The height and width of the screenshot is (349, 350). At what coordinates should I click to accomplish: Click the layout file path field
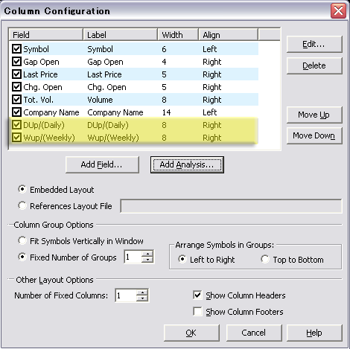(x=231, y=206)
